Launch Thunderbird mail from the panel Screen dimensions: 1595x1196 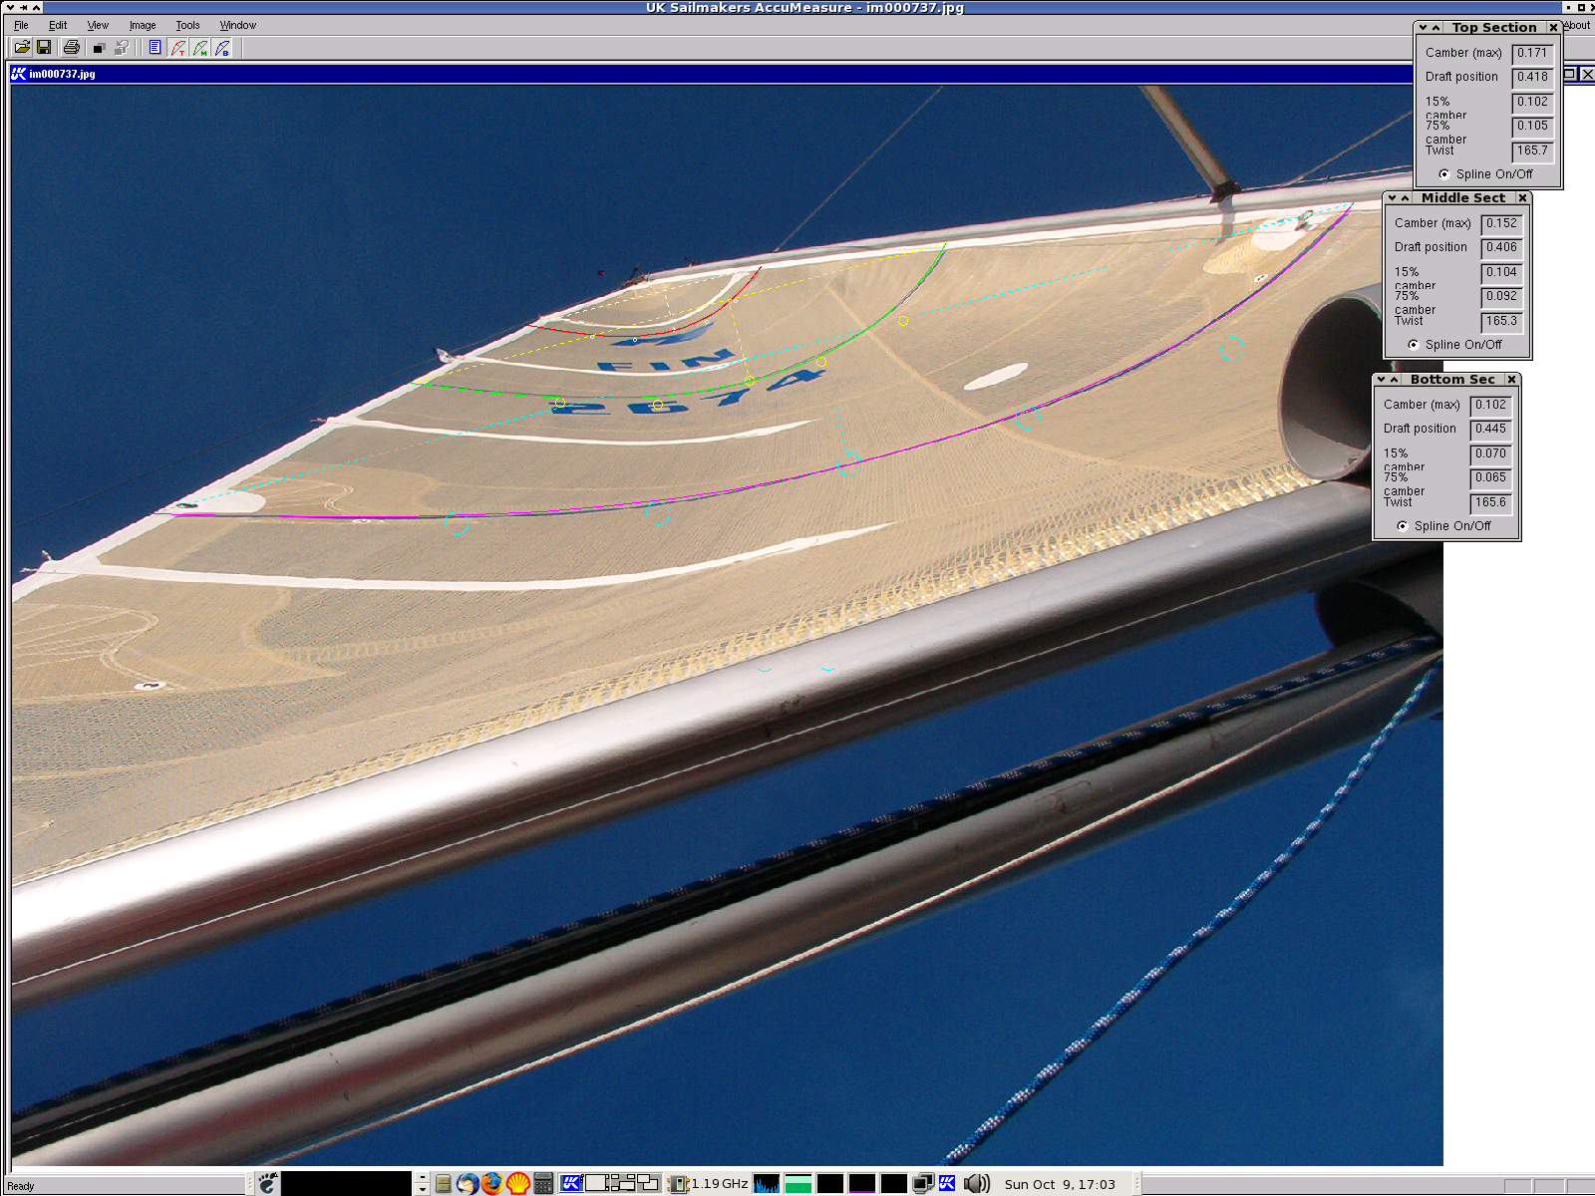pyautogui.click(x=468, y=1183)
